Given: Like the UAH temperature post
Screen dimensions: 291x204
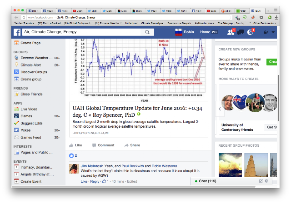Looking at the screenshot, I should click(x=75, y=145).
